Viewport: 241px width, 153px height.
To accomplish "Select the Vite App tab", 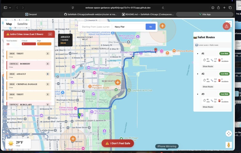I will pyautogui.click(x=205, y=14).
